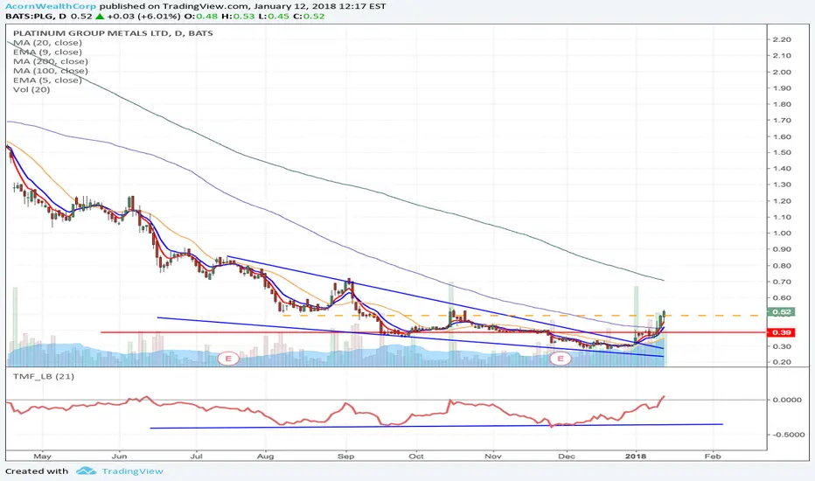Click the MA (100, close) indicator label
The height and width of the screenshot is (481, 815).
(x=51, y=71)
